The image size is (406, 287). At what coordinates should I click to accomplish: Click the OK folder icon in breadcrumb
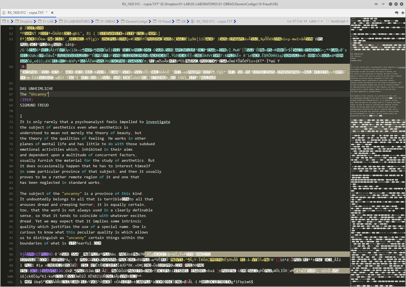[x=178, y=21]
